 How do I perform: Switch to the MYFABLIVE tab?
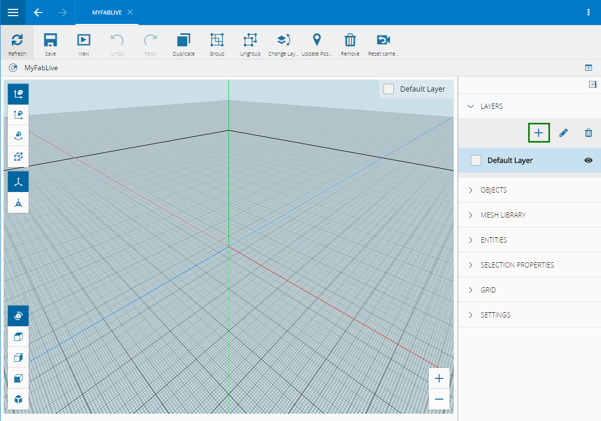[x=107, y=12]
